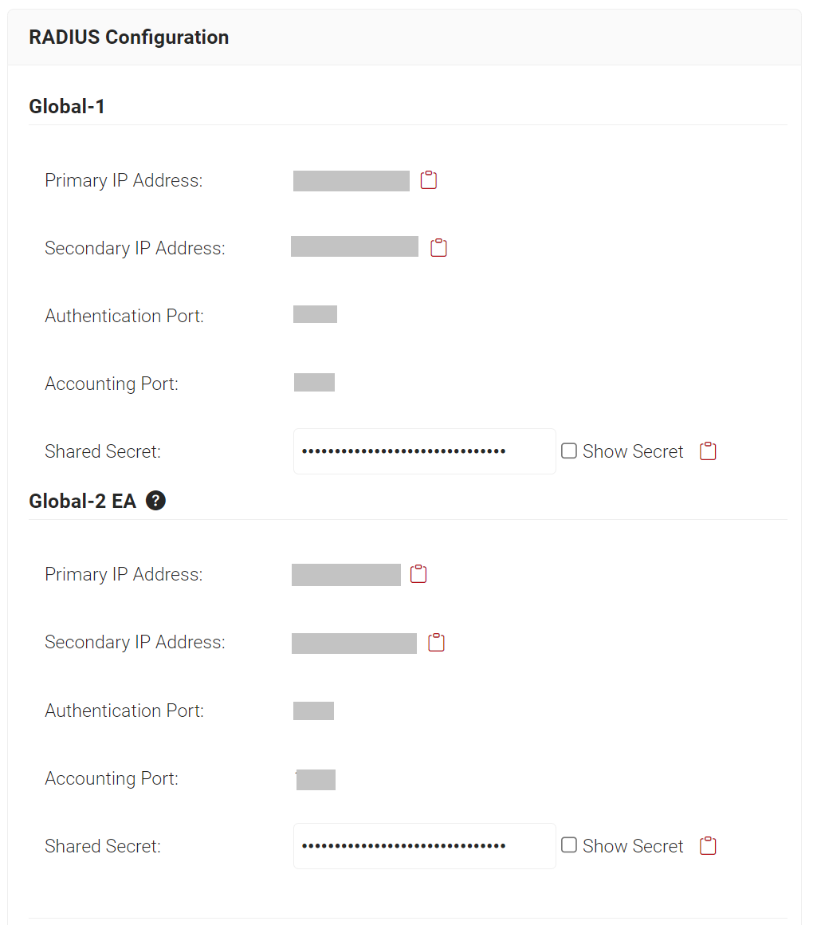Select the Global-1 Authentication Port value
This screenshot has width=813, height=925.
pos(315,314)
